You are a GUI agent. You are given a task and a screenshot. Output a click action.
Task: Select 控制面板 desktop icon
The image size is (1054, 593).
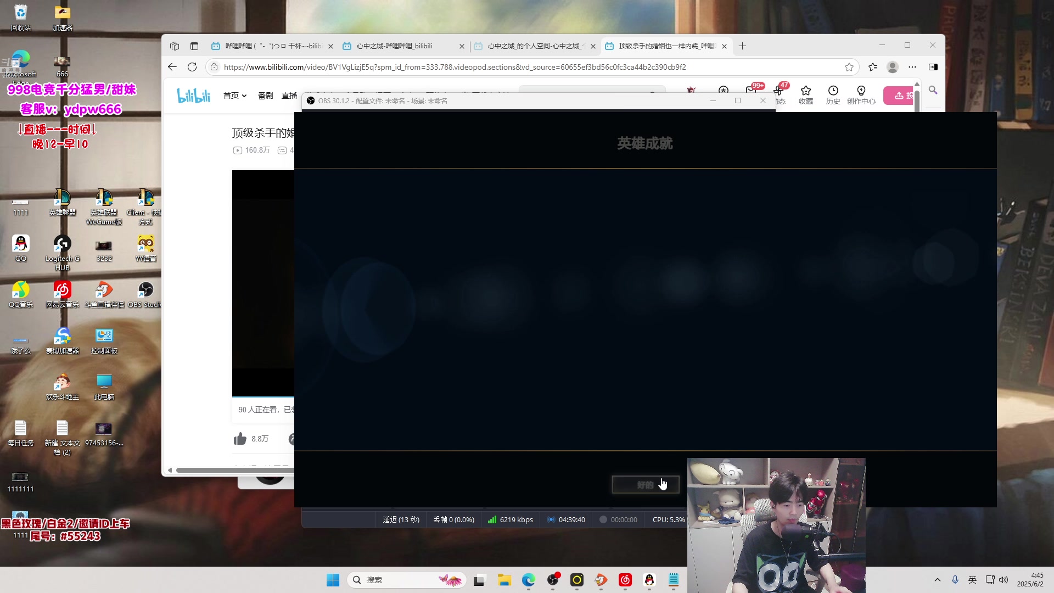tap(104, 340)
